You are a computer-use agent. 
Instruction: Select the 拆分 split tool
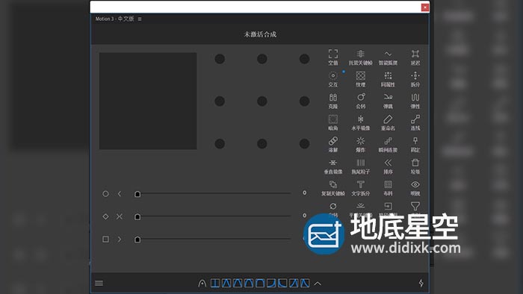tap(415, 79)
